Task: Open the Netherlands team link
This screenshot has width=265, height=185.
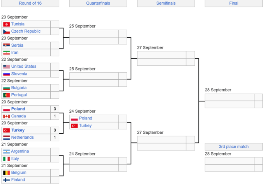Action: point(22,137)
